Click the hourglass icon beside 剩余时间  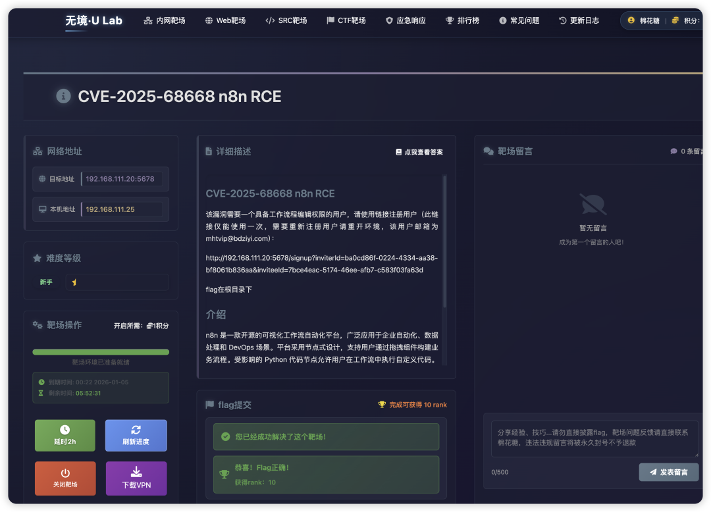click(x=41, y=394)
